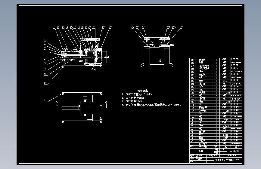Select callout number 29 above the side view
Screen dimensions: 261x169
pyautogui.click(x=182, y=27)
